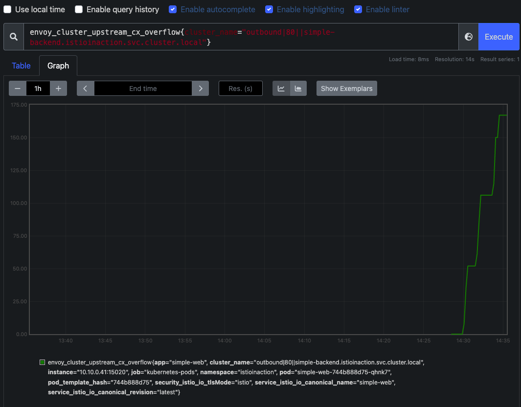Disable linter checkbox
Image resolution: width=521 pixels, height=407 pixels.
point(358,9)
